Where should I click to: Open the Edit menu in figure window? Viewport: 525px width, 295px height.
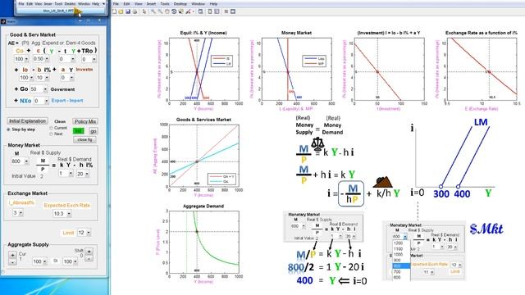coord(126,4)
